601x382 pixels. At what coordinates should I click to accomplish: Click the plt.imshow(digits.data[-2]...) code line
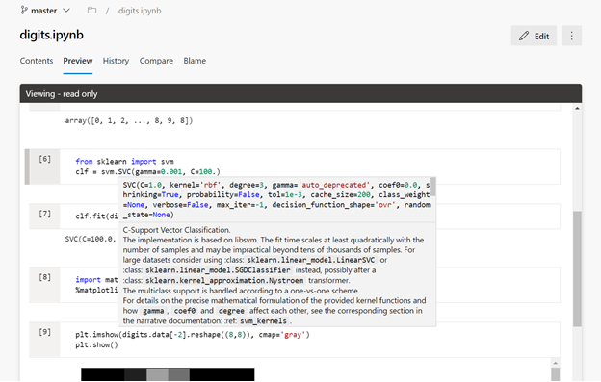click(x=193, y=335)
